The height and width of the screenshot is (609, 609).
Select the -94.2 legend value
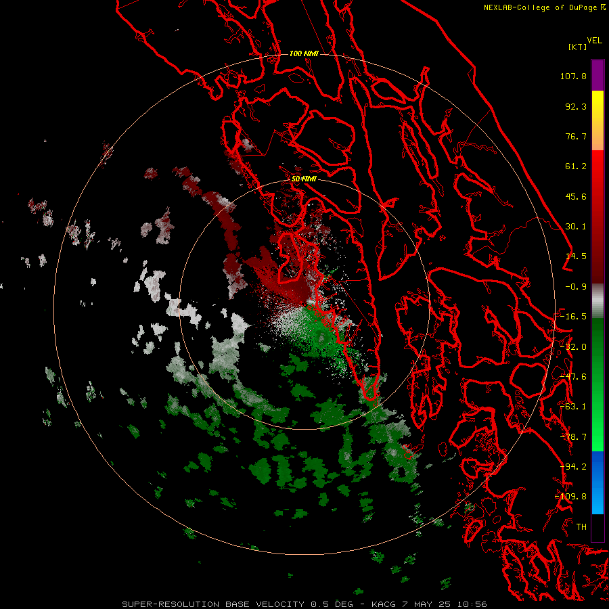point(573,467)
